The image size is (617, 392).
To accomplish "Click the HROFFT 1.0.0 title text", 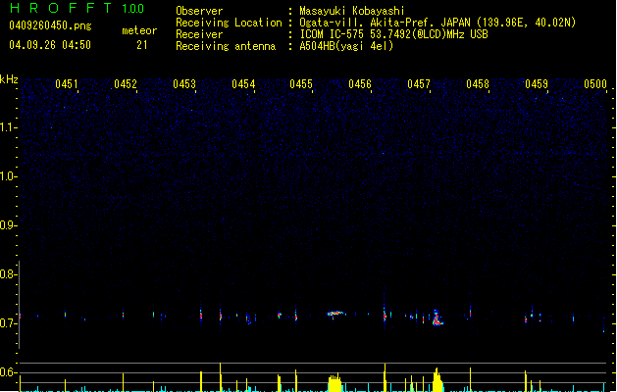I will (x=77, y=8).
